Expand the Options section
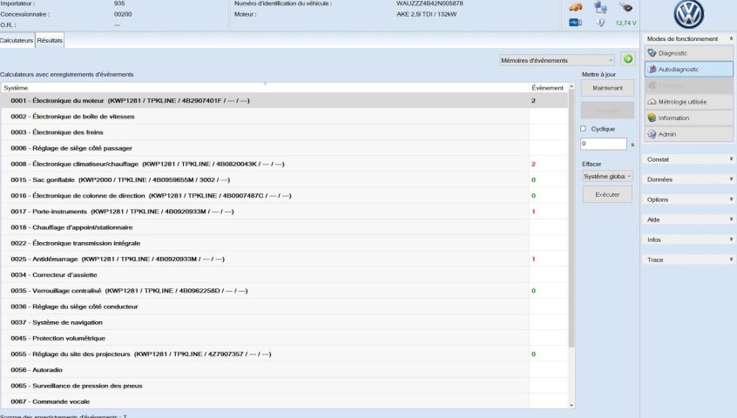737x418 pixels. [x=688, y=199]
